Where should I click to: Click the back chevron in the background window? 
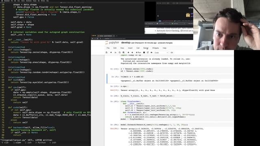158,16
